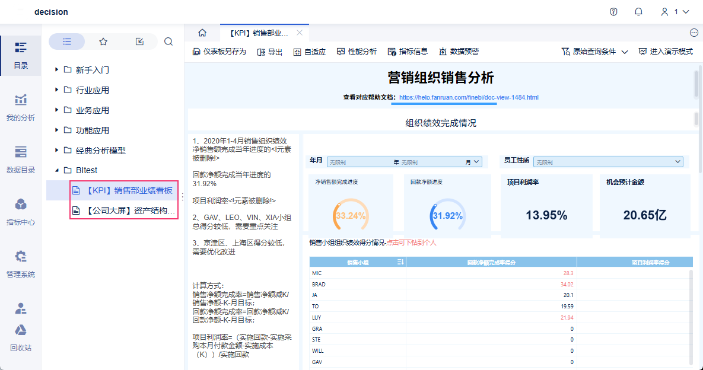Screen dimensions: 703x370
Task: Open 性能分析 performance analysis
Action: tap(357, 52)
